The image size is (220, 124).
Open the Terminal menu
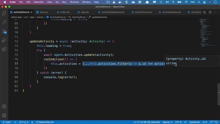[74, 2]
